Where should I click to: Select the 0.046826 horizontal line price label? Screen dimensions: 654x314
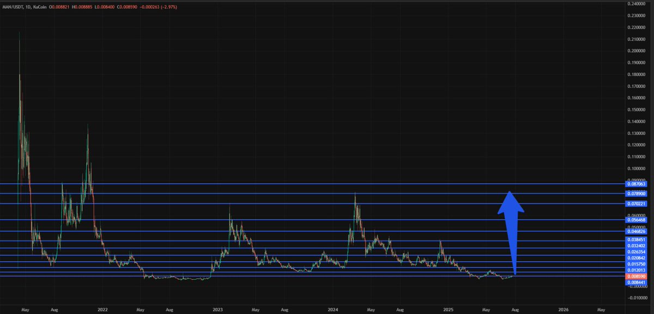tap(637, 231)
